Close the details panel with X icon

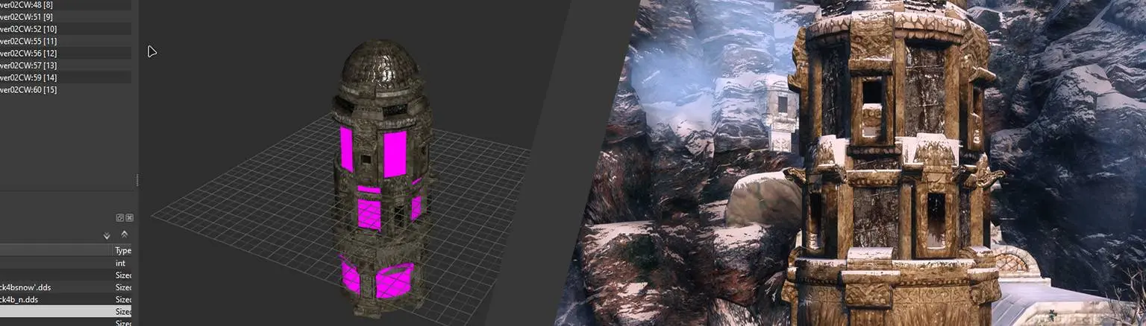click(129, 217)
